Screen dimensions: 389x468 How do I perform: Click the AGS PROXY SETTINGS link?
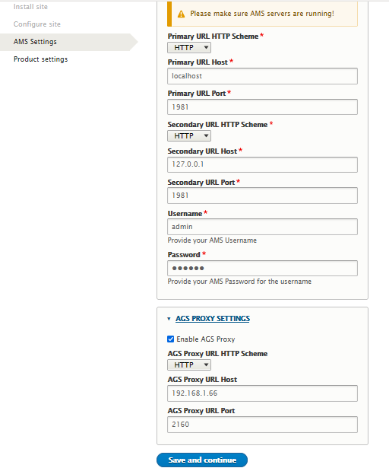tap(213, 319)
